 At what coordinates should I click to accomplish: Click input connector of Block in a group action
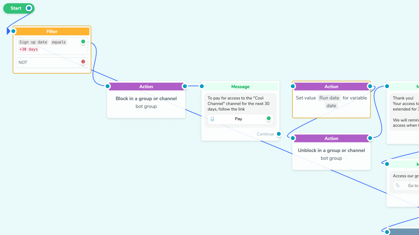point(108,86)
